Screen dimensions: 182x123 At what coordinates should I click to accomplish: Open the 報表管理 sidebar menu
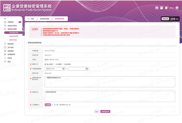11,44
